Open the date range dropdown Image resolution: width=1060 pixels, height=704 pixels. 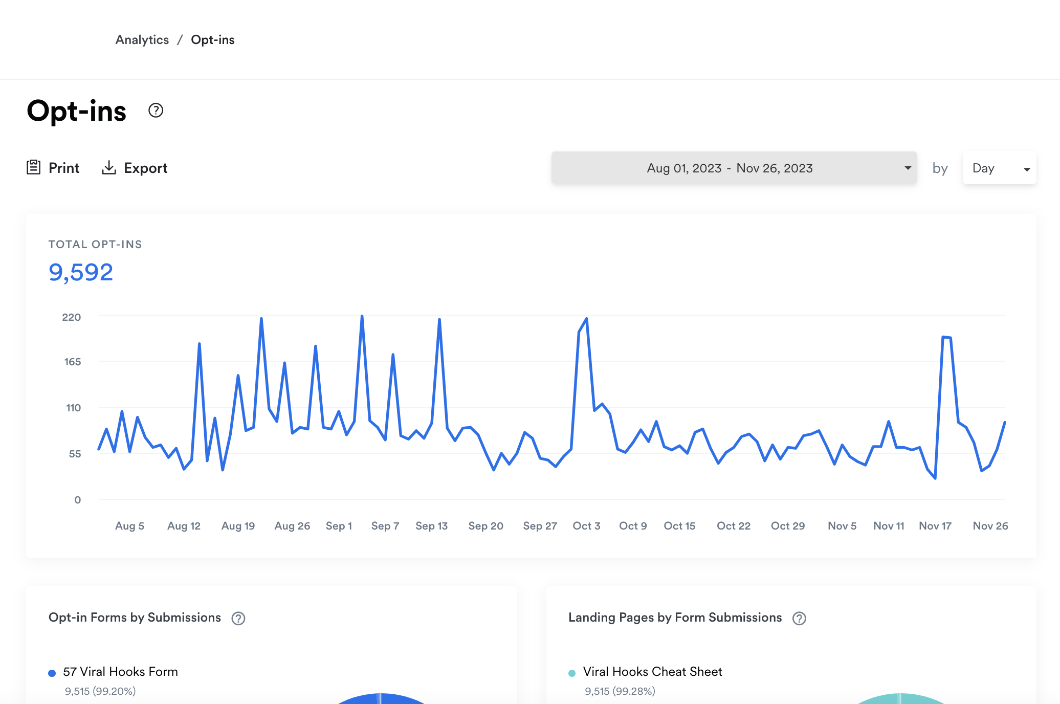pyautogui.click(x=730, y=168)
